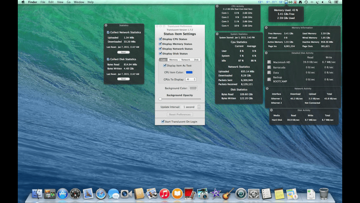Select the Cpu tab in preferences
Viewport: 360px width, 203px height.
(x=163, y=60)
